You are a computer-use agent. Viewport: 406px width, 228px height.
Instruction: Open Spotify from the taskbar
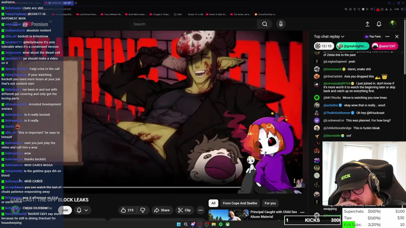220,224
